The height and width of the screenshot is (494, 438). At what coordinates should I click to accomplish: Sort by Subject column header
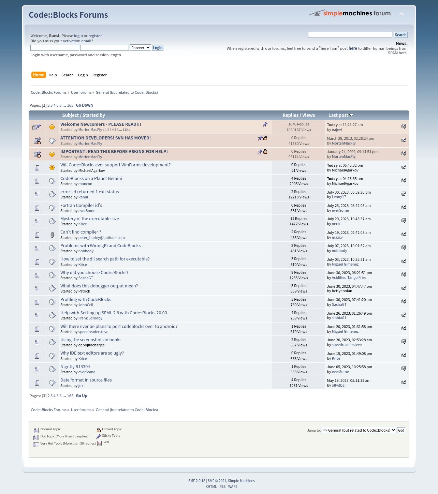tap(71, 115)
